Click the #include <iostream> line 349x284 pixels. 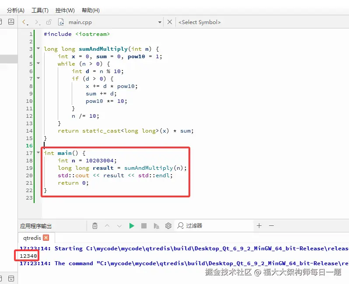[x=77, y=34]
